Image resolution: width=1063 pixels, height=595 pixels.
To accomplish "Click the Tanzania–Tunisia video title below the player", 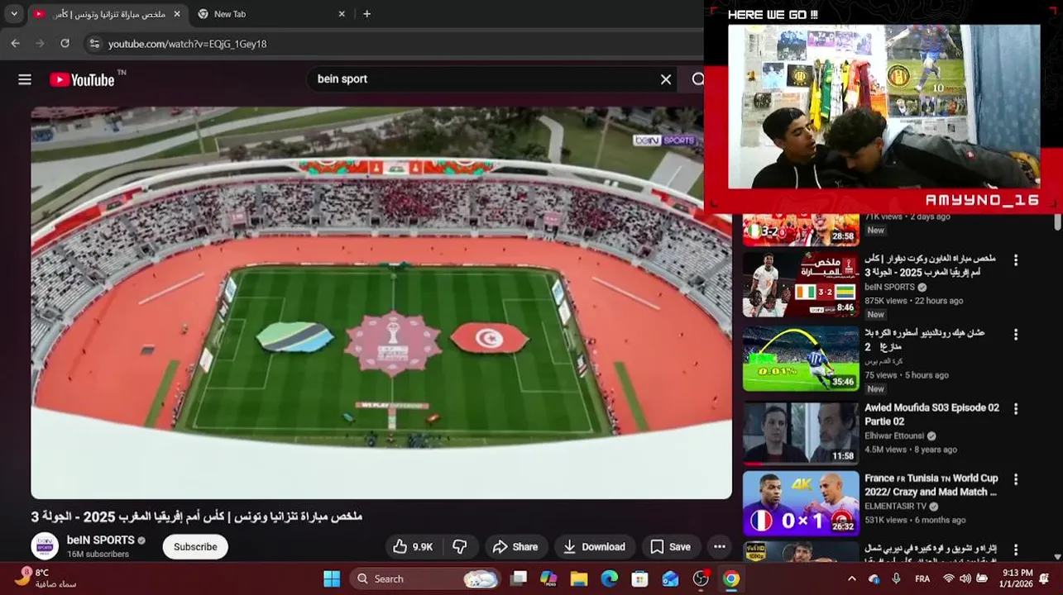I will click(x=197, y=516).
